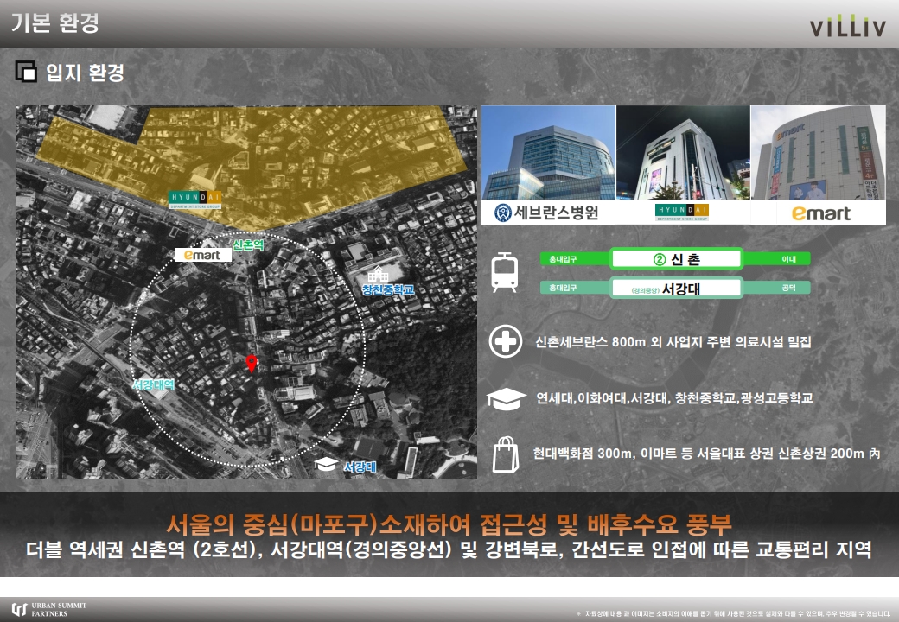The image size is (899, 622).
Task: Click the 입지 환경 section heading
Action: (85, 73)
